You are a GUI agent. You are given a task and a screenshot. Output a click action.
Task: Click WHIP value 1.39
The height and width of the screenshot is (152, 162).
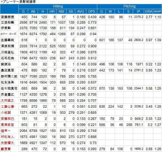tap(158, 40)
